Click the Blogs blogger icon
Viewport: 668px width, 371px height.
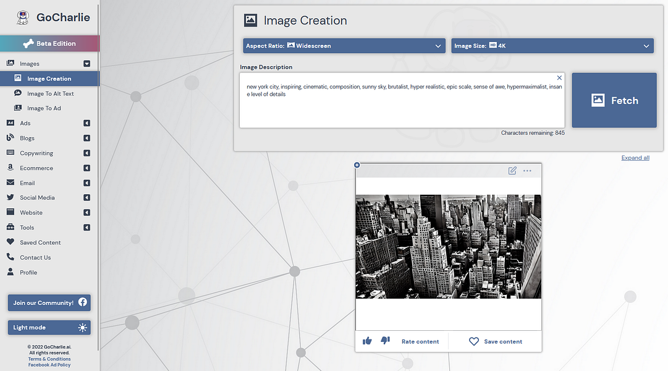click(11, 137)
